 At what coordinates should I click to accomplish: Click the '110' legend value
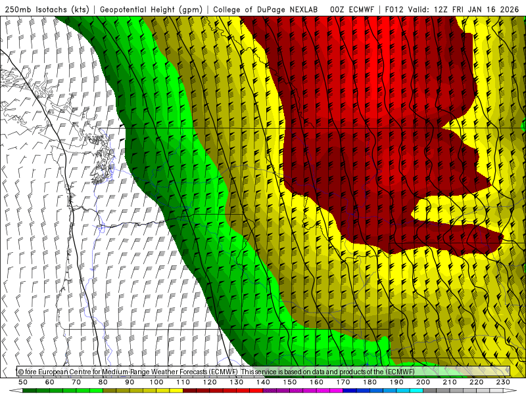pos(183,382)
